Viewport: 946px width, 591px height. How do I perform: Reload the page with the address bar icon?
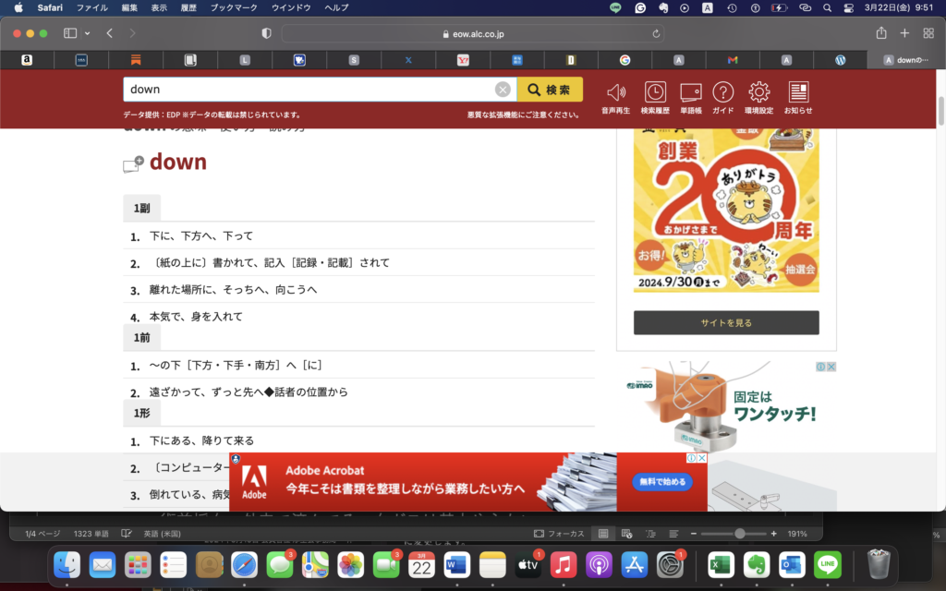(x=657, y=33)
